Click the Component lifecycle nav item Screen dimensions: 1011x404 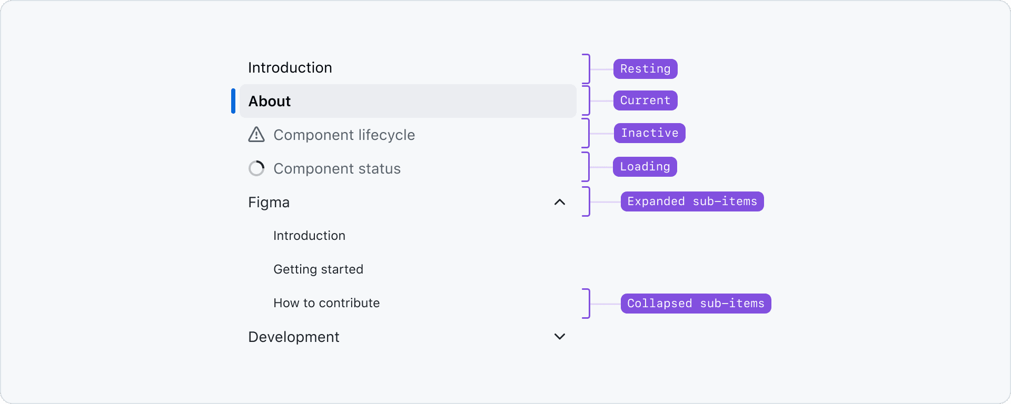[x=344, y=135]
